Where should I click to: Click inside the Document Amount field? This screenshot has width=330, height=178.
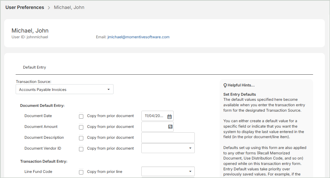pos(154,127)
